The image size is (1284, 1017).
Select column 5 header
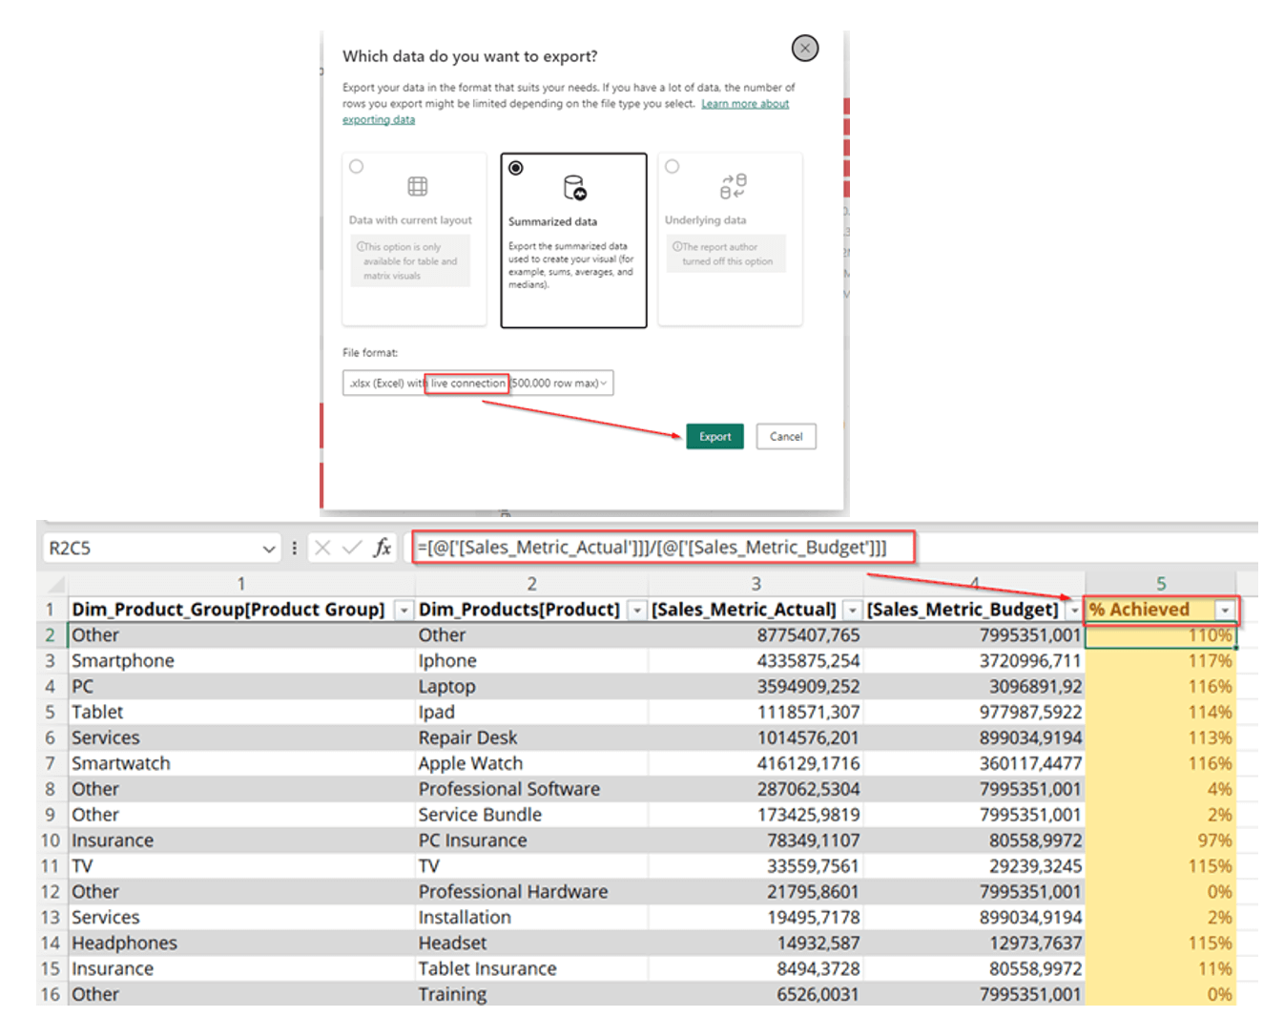point(1161,583)
